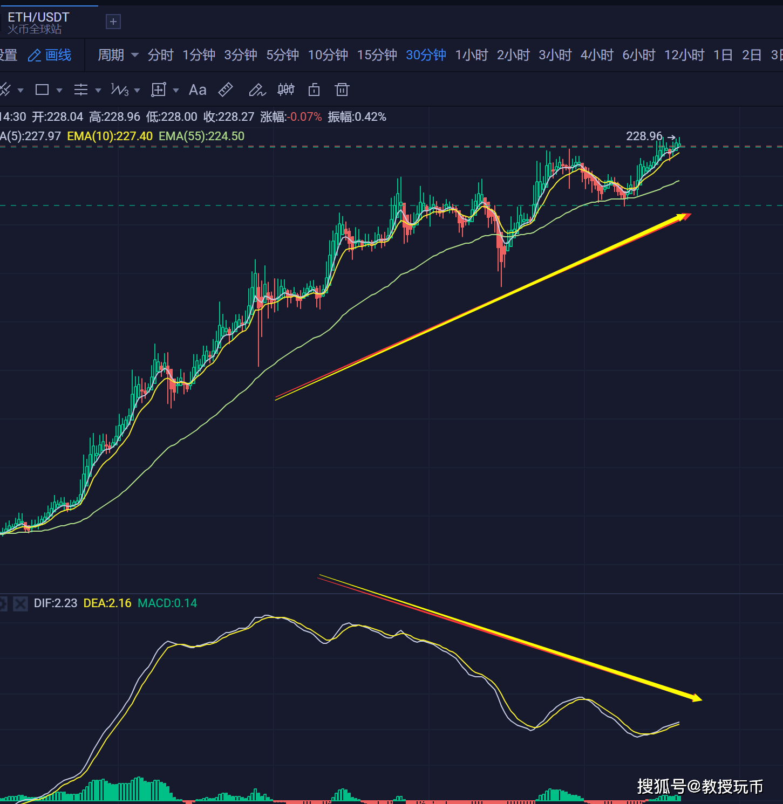Expand the wave pattern tool dropdown arrow
The image size is (783, 804).
point(137,90)
